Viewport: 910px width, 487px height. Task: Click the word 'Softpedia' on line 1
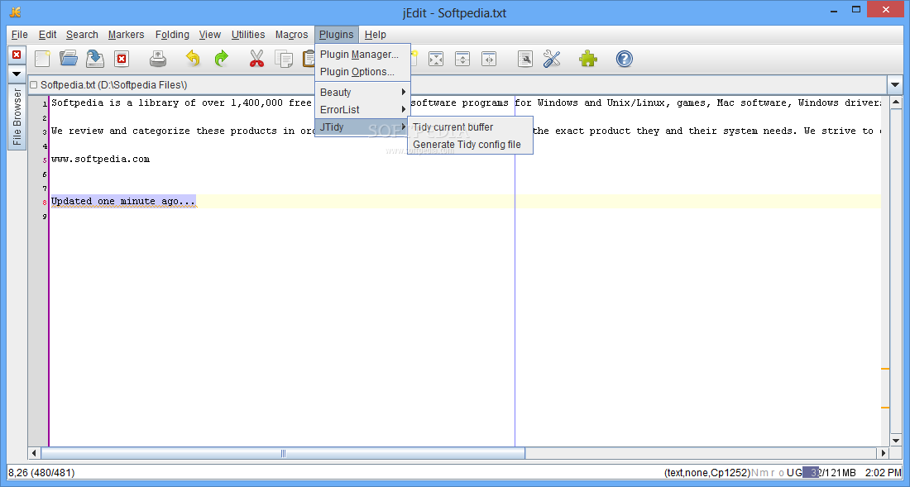pyautogui.click(x=77, y=103)
